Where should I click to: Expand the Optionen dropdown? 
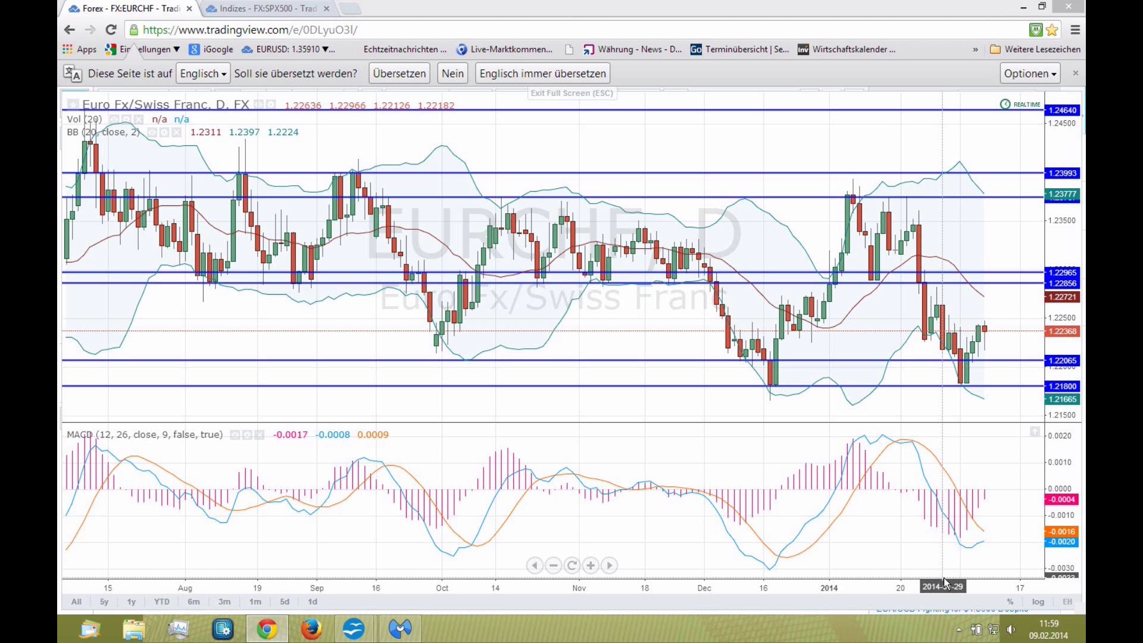(1030, 74)
